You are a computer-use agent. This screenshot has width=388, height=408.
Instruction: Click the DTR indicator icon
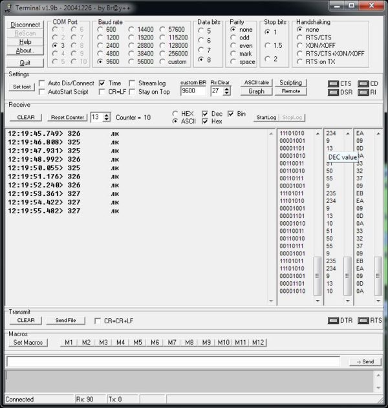[x=334, y=320]
